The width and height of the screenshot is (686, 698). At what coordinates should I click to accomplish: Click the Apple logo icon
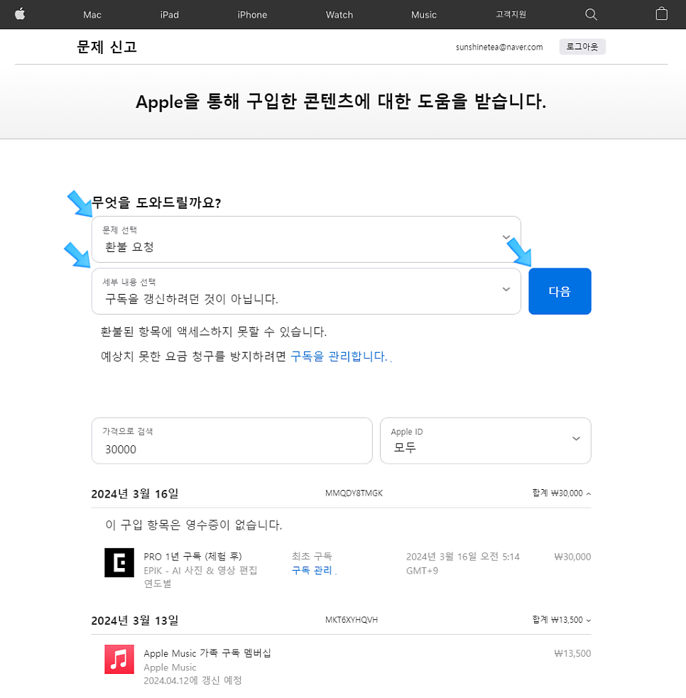(20, 14)
